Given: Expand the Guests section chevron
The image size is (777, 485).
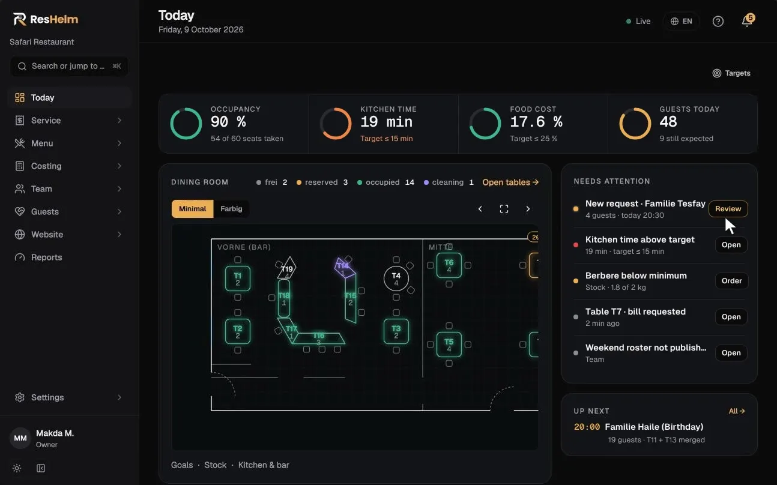Looking at the screenshot, I should point(119,212).
